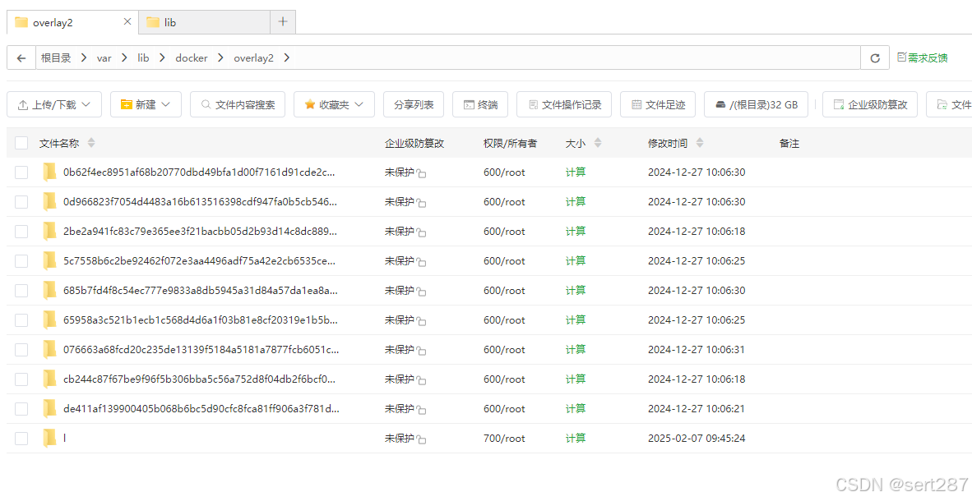972x501 pixels.
Task: Click 700/root permission of l folder
Action: [504, 439]
